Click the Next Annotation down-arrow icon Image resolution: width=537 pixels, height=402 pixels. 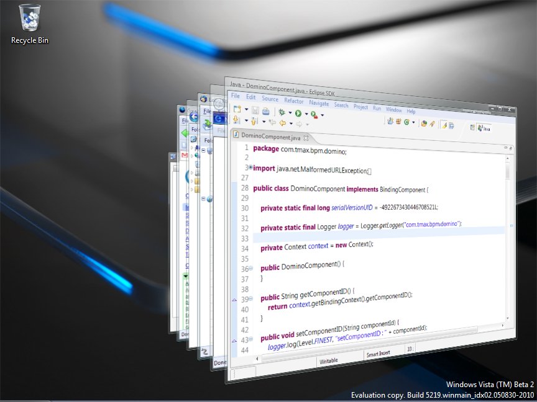(236, 119)
